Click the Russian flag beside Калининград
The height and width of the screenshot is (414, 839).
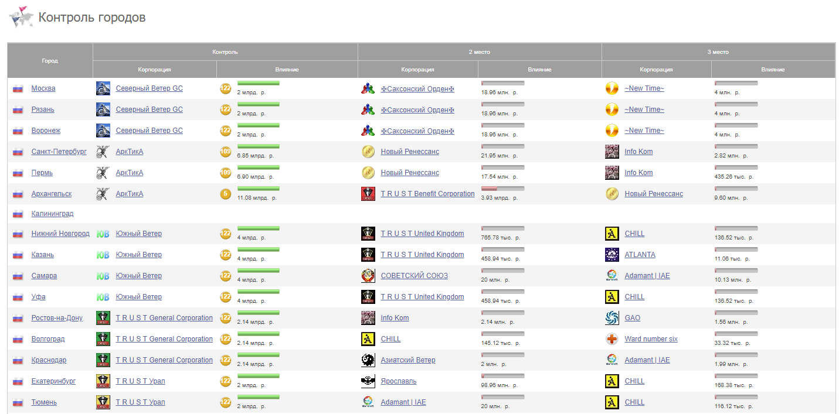[x=18, y=214]
